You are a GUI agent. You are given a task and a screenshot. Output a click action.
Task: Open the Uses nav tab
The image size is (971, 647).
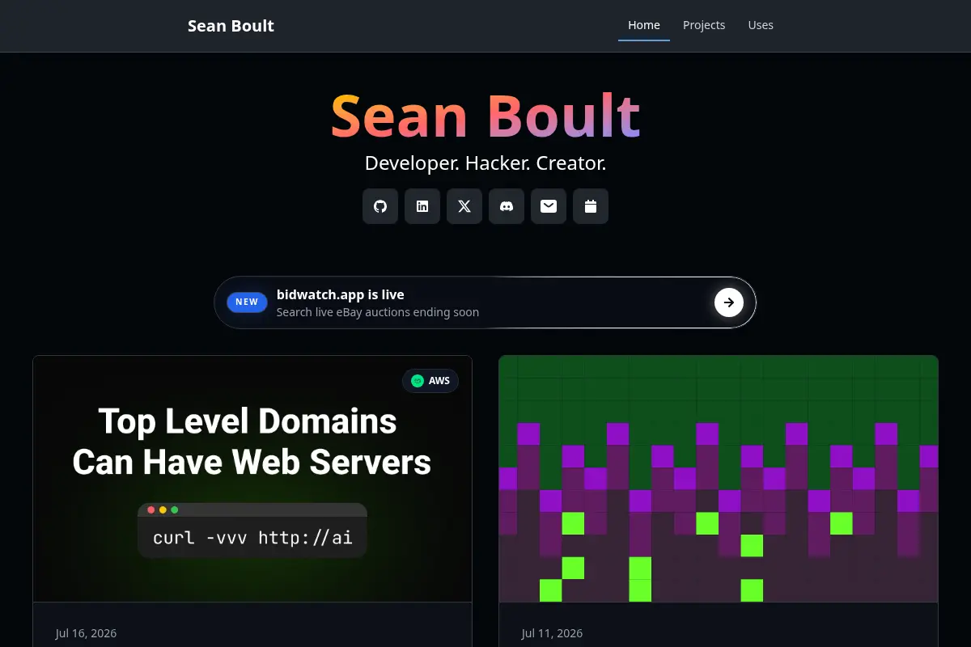click(761, 25)
